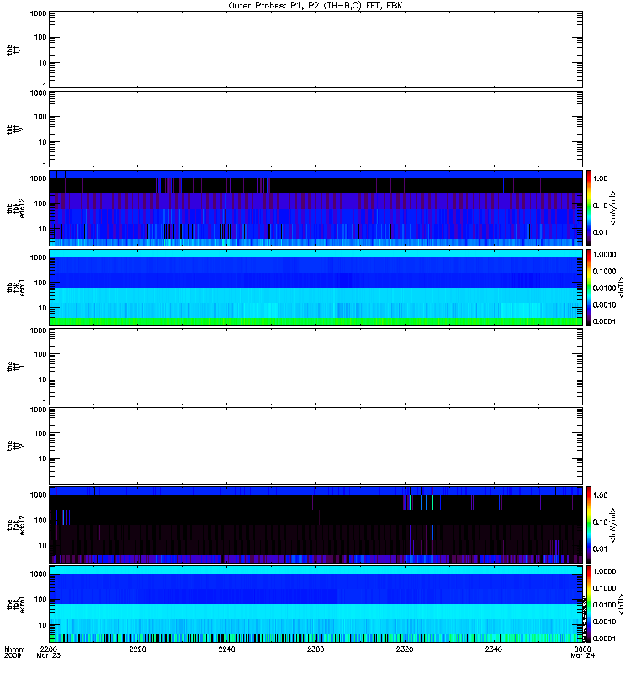
Task: Click the 2200 time axis label
Action: (48, 649)
